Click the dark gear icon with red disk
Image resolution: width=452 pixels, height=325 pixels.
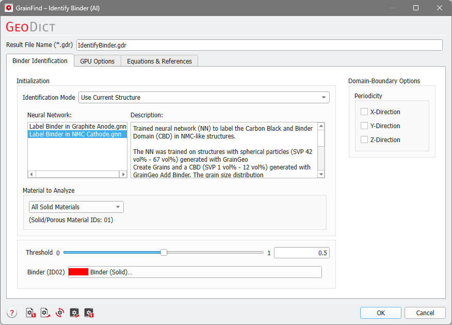point(89,313)
